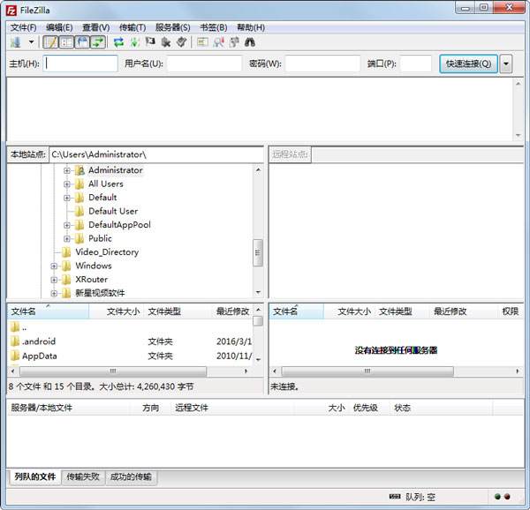The width and height of the screenshot is (530, 510).
Task: Open the Site Manager icon
Action: click(15, 41)
